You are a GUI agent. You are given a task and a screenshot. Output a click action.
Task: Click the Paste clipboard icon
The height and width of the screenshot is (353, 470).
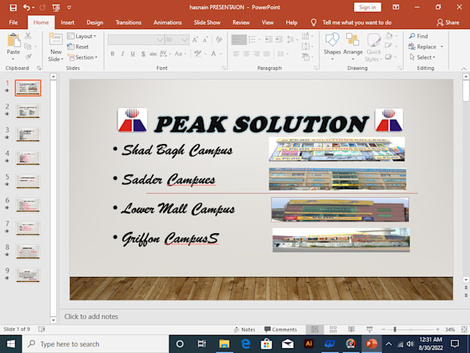pos(14,40)
